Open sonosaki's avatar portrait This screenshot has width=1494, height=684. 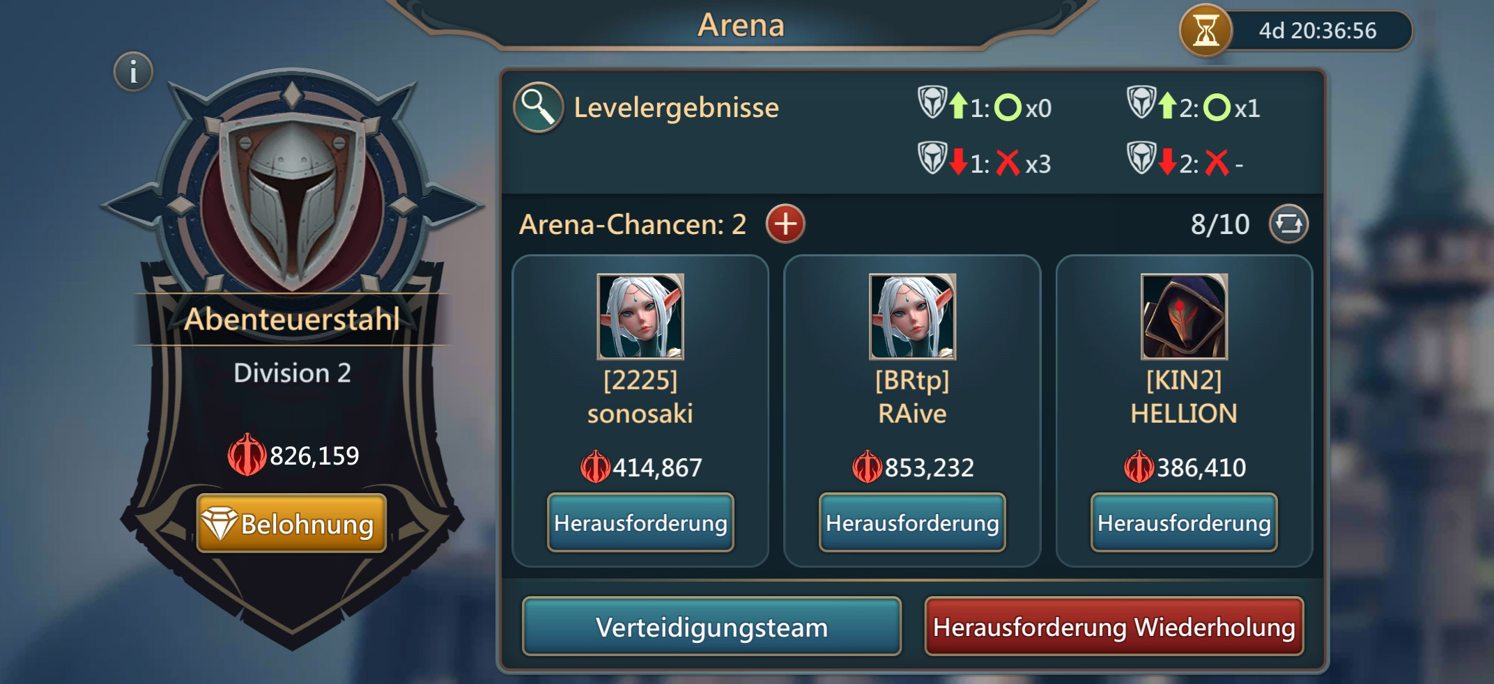(640, 316)
